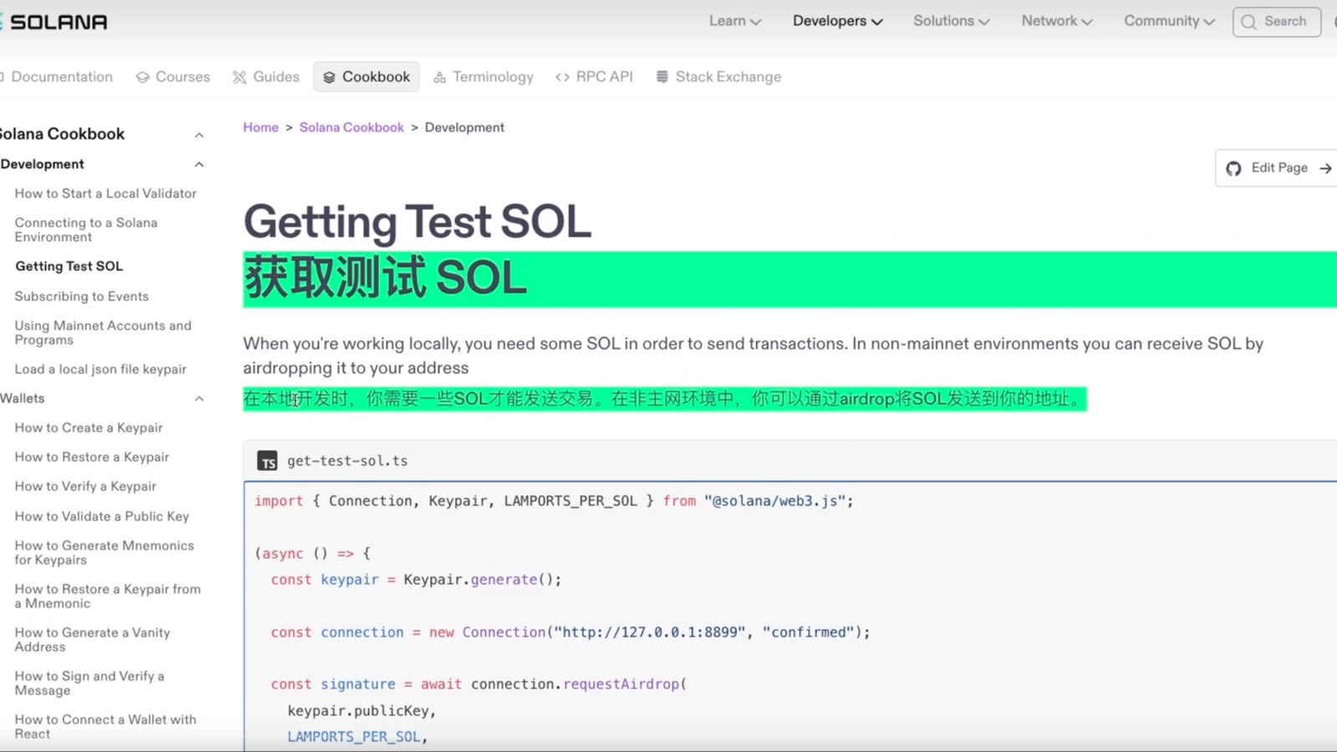Click the new Connection code line
Image resolution: width=1337 pixels, height=752 pixels.
(x=570, y=632)
